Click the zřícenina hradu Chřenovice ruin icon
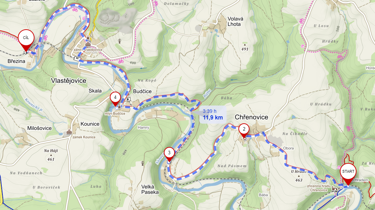This screenshot has width=375, height=210. coord(335,189)
